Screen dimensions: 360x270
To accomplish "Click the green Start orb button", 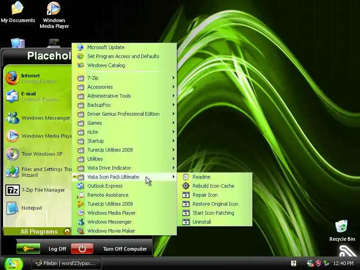I will (14, 264).
